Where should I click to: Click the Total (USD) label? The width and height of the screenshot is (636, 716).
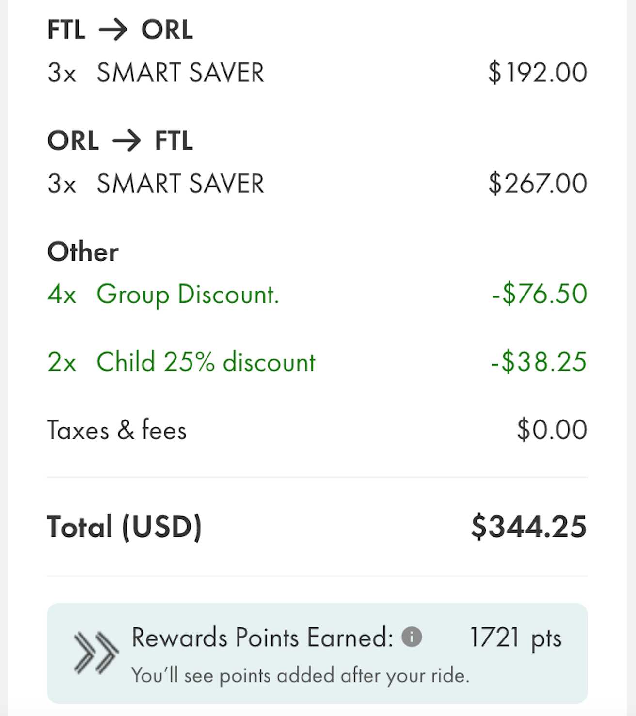pos(124,527)
